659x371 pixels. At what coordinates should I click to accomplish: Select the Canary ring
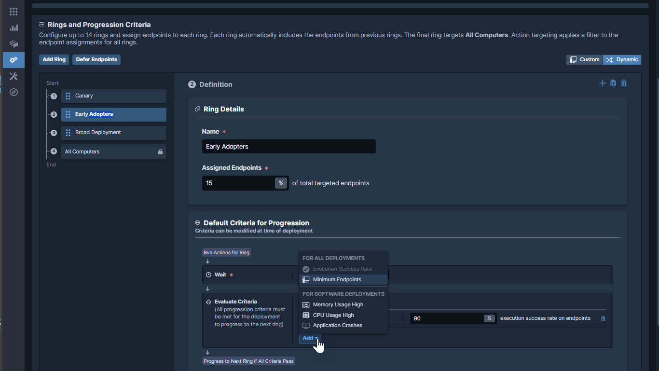click(x=114, y=96)
